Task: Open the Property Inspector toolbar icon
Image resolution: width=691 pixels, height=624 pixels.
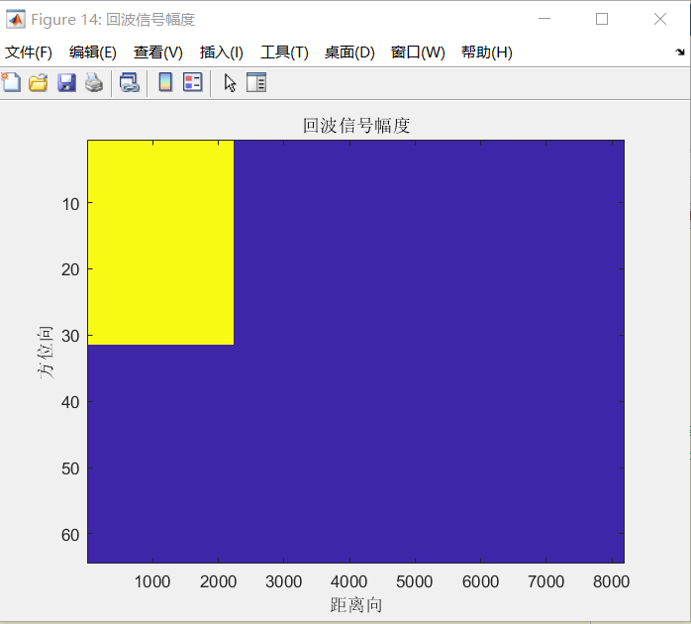Action: point(256,82)
